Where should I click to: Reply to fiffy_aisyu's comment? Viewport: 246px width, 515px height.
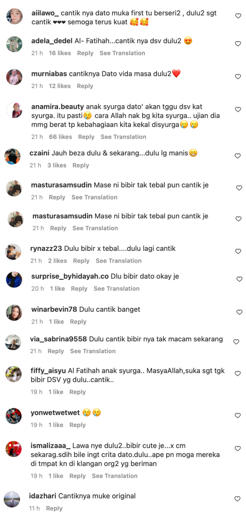pos(78,392)
